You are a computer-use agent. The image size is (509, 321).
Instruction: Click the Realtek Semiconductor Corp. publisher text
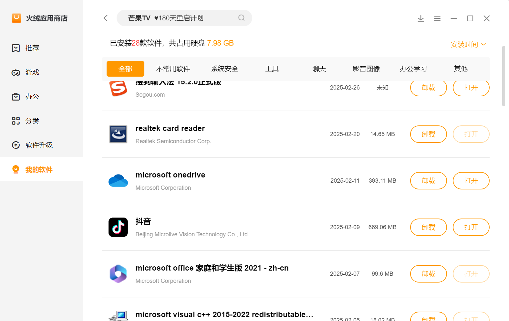point(173,141)
